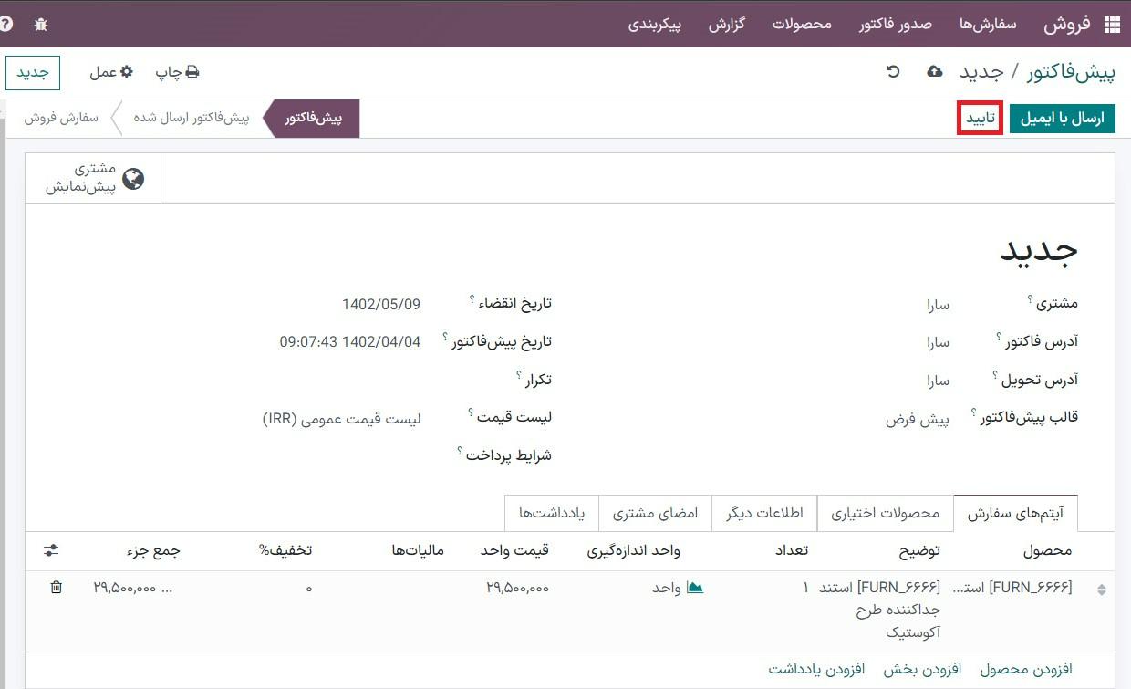Open the customer preview globe button
The height and width of the screenshot is (689, 1131).
tap(93, 178)
